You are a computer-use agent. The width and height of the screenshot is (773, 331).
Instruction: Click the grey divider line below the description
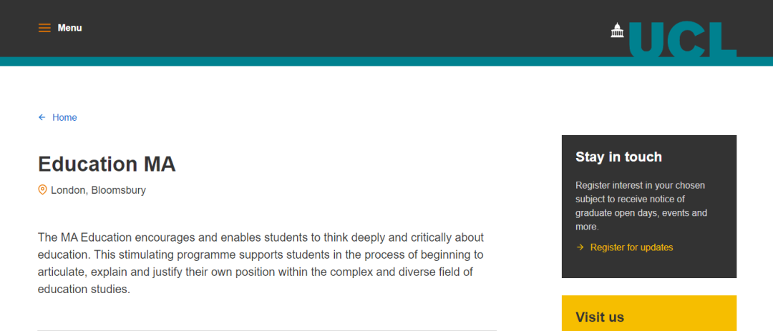click(x=266, y=330)
